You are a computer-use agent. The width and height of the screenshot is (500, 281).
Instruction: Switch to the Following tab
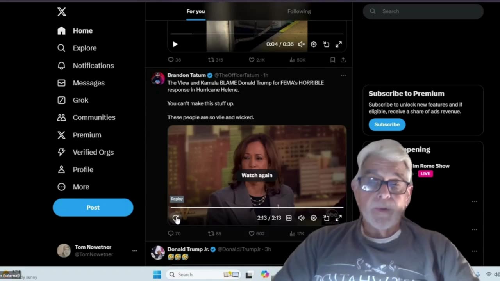click(299, 11)
